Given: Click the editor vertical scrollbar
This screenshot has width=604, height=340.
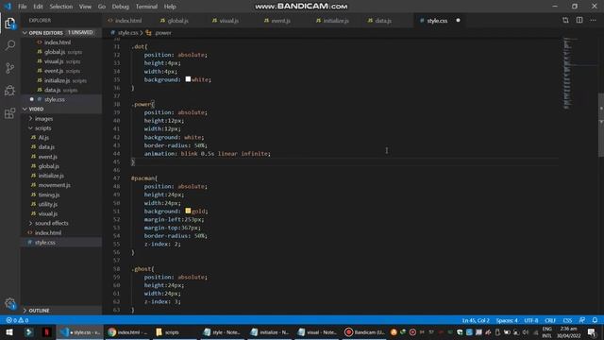Looking at the screenshot, I should (601, 126).
